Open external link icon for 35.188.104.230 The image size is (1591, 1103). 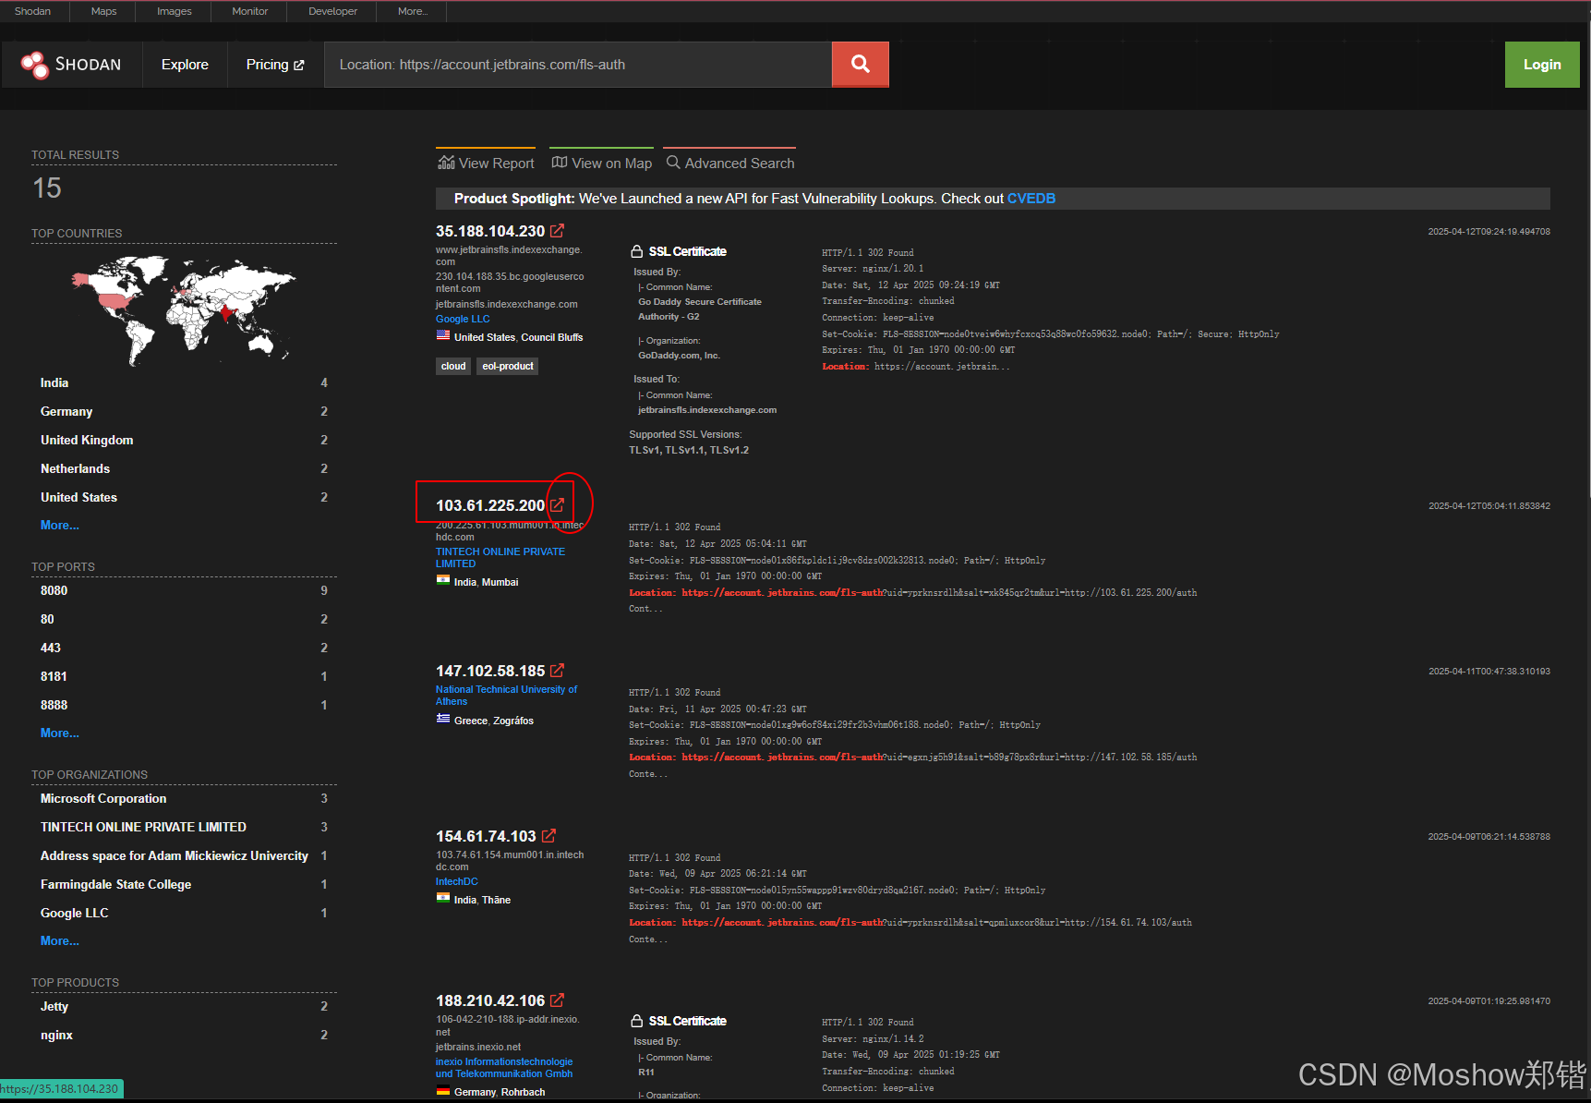(x=557, y=231)
